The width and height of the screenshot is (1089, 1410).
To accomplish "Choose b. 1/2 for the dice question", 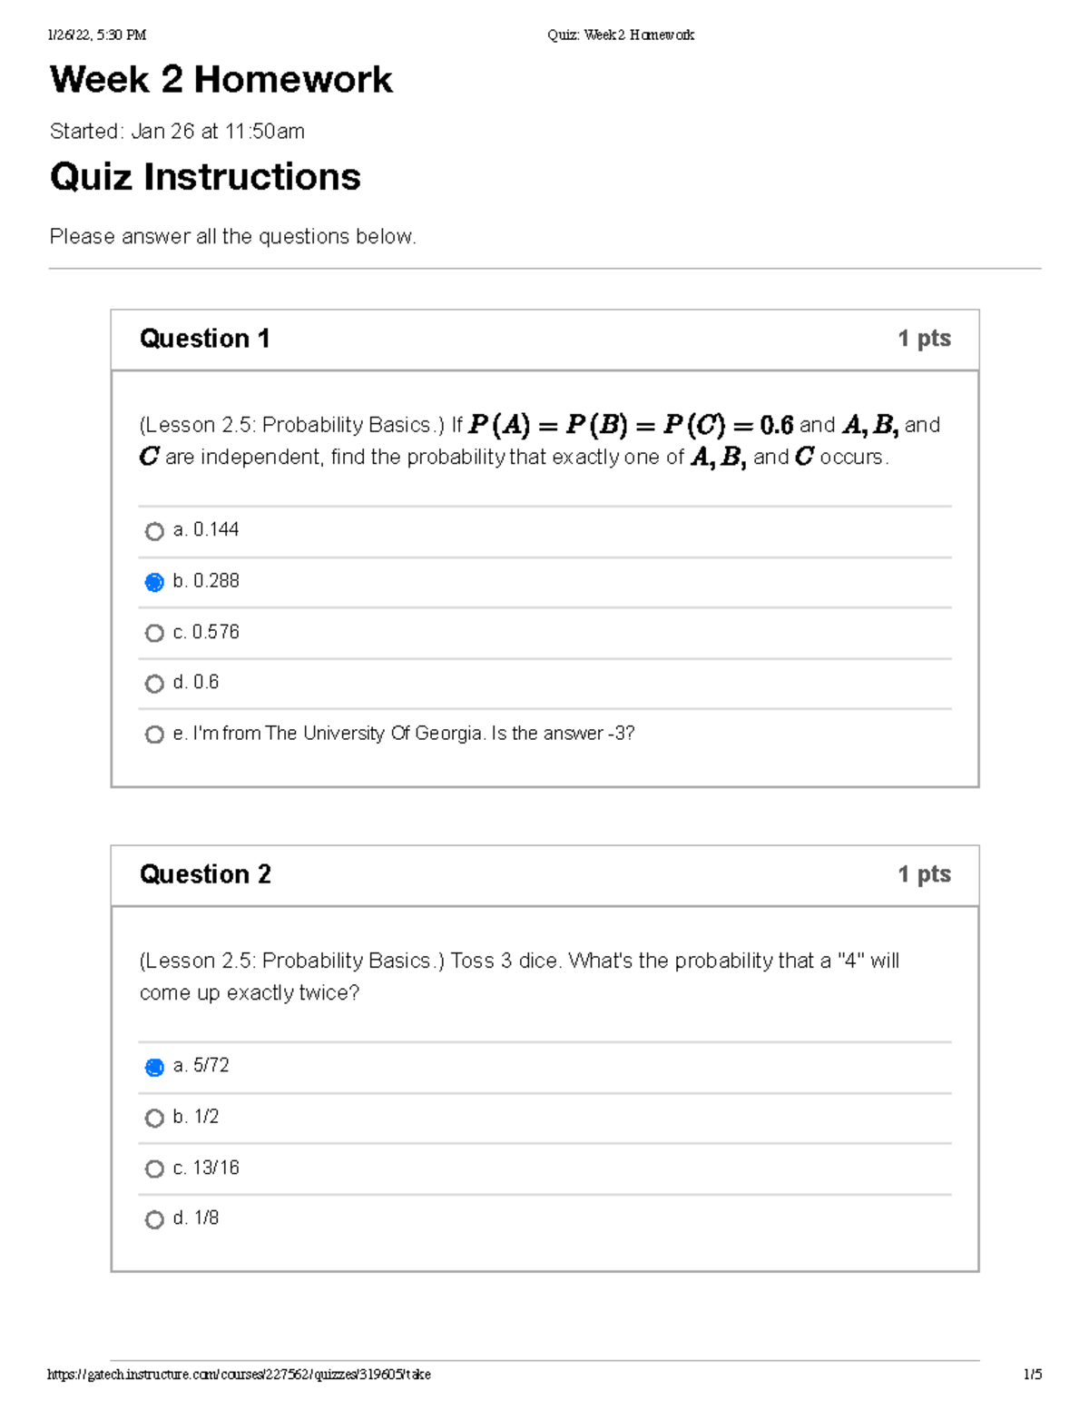I will [x=154, y=1118].
